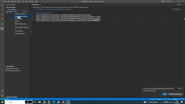The height and width of the screenshot is (104, 185).
Task: Open Run and Debug view
Action: click(x=2, y=19)
